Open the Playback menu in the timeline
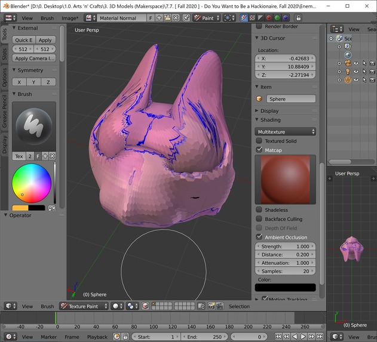 [97, 337]
